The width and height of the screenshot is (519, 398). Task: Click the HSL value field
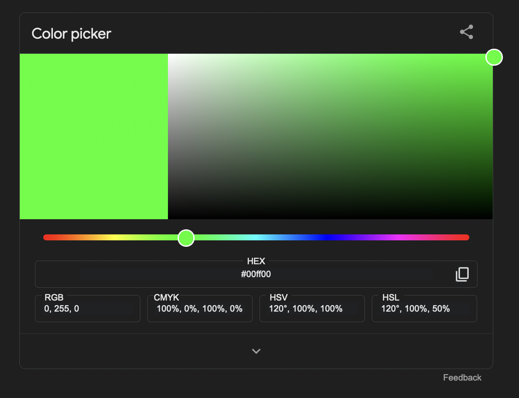pos(424,309)
